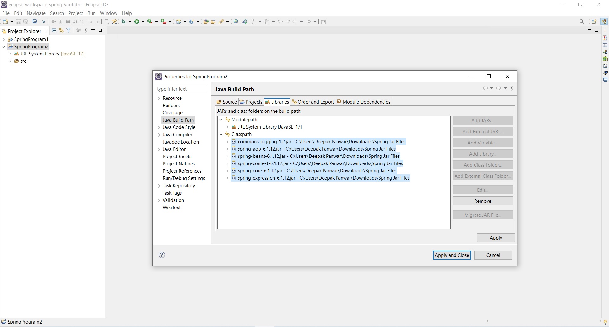Image resolution: width=609 pixels, height=327 pixels.
Task: Click the Save icon in the toolbar
Action: (x=18, y=22)
